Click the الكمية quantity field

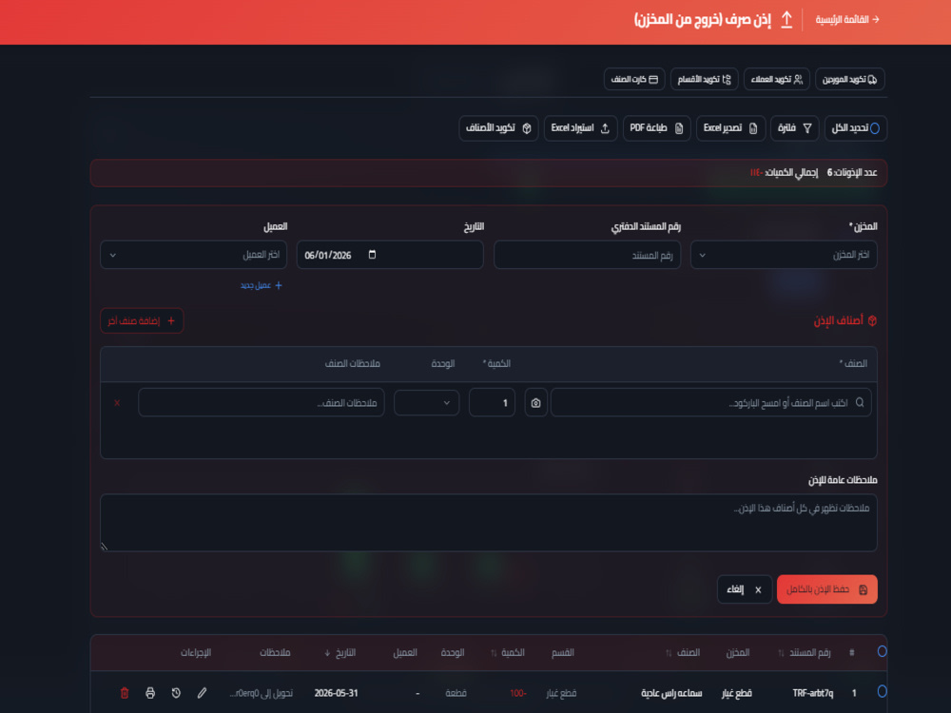tap(492, 402)
